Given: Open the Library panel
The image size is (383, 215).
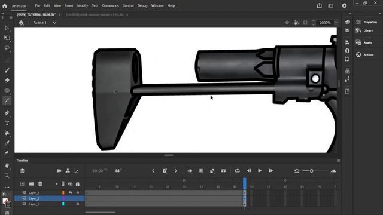Looking at the screenshot, I should click(364, 30).
